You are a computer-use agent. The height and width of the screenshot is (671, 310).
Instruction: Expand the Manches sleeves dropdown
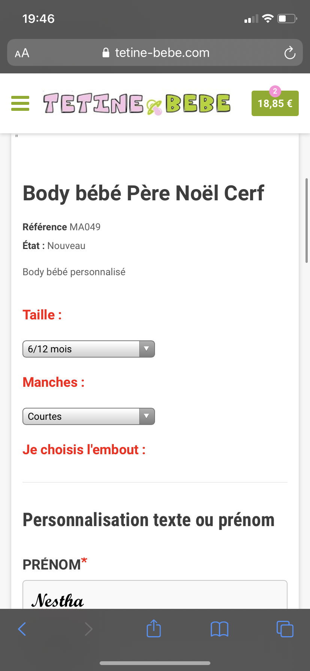[88, 416]
